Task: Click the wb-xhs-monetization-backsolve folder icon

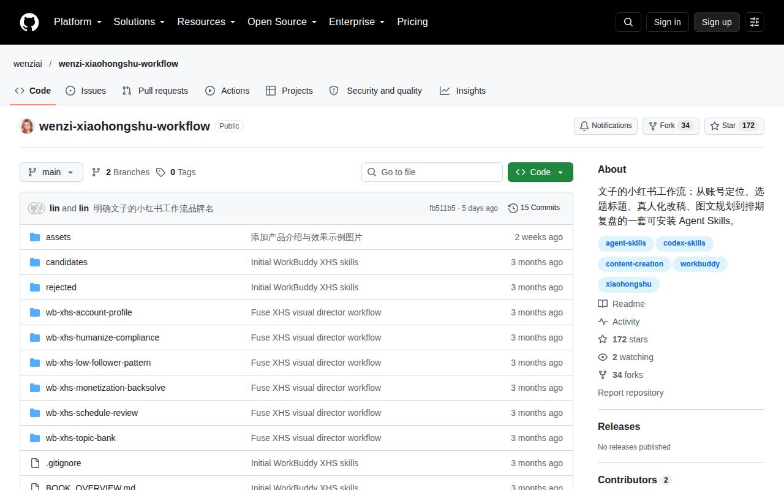Action: click(x=35, y=388)
